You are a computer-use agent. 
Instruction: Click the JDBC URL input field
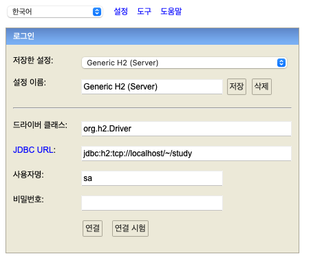[186, 153]
